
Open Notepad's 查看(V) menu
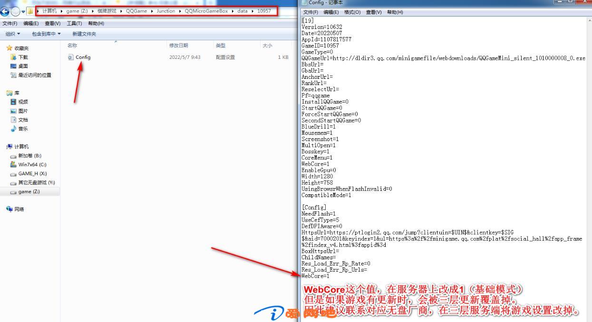(x=374, y=12)
